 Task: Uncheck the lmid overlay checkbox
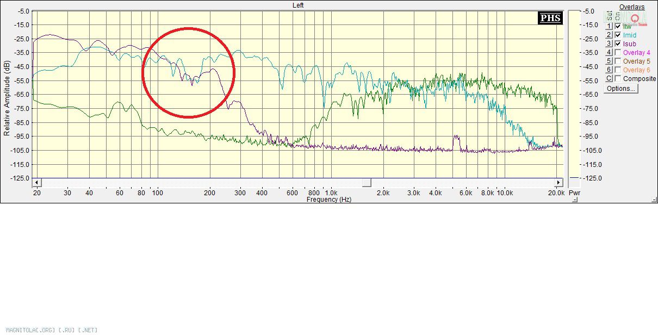tap(618, 35)
